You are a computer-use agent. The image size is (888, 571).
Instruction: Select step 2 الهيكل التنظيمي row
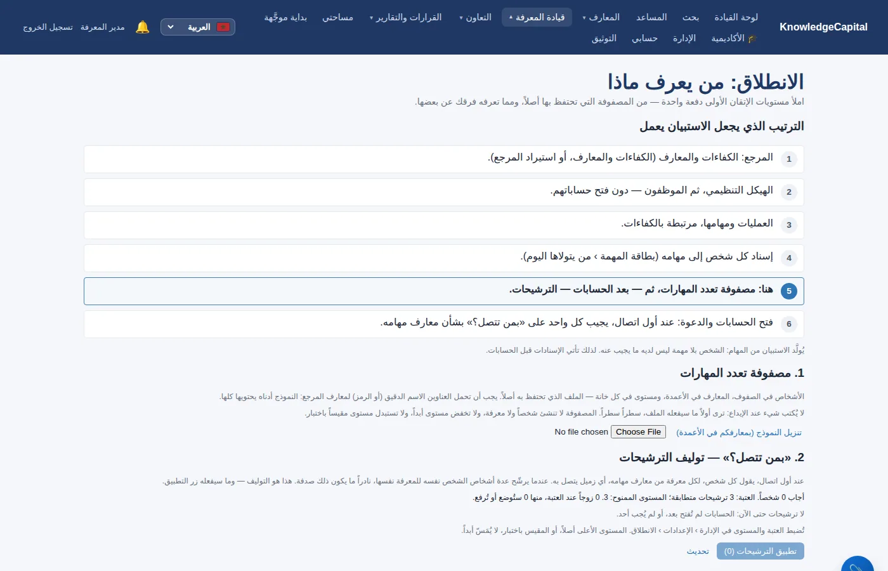tap(444, 192)
